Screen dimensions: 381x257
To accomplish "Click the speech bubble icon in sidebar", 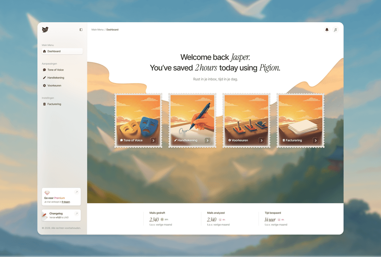I will [x=44, y=70].
